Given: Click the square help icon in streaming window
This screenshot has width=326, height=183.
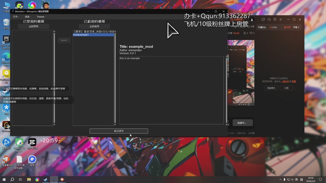Looking at the screenshot, I should [x=275, y=20].
